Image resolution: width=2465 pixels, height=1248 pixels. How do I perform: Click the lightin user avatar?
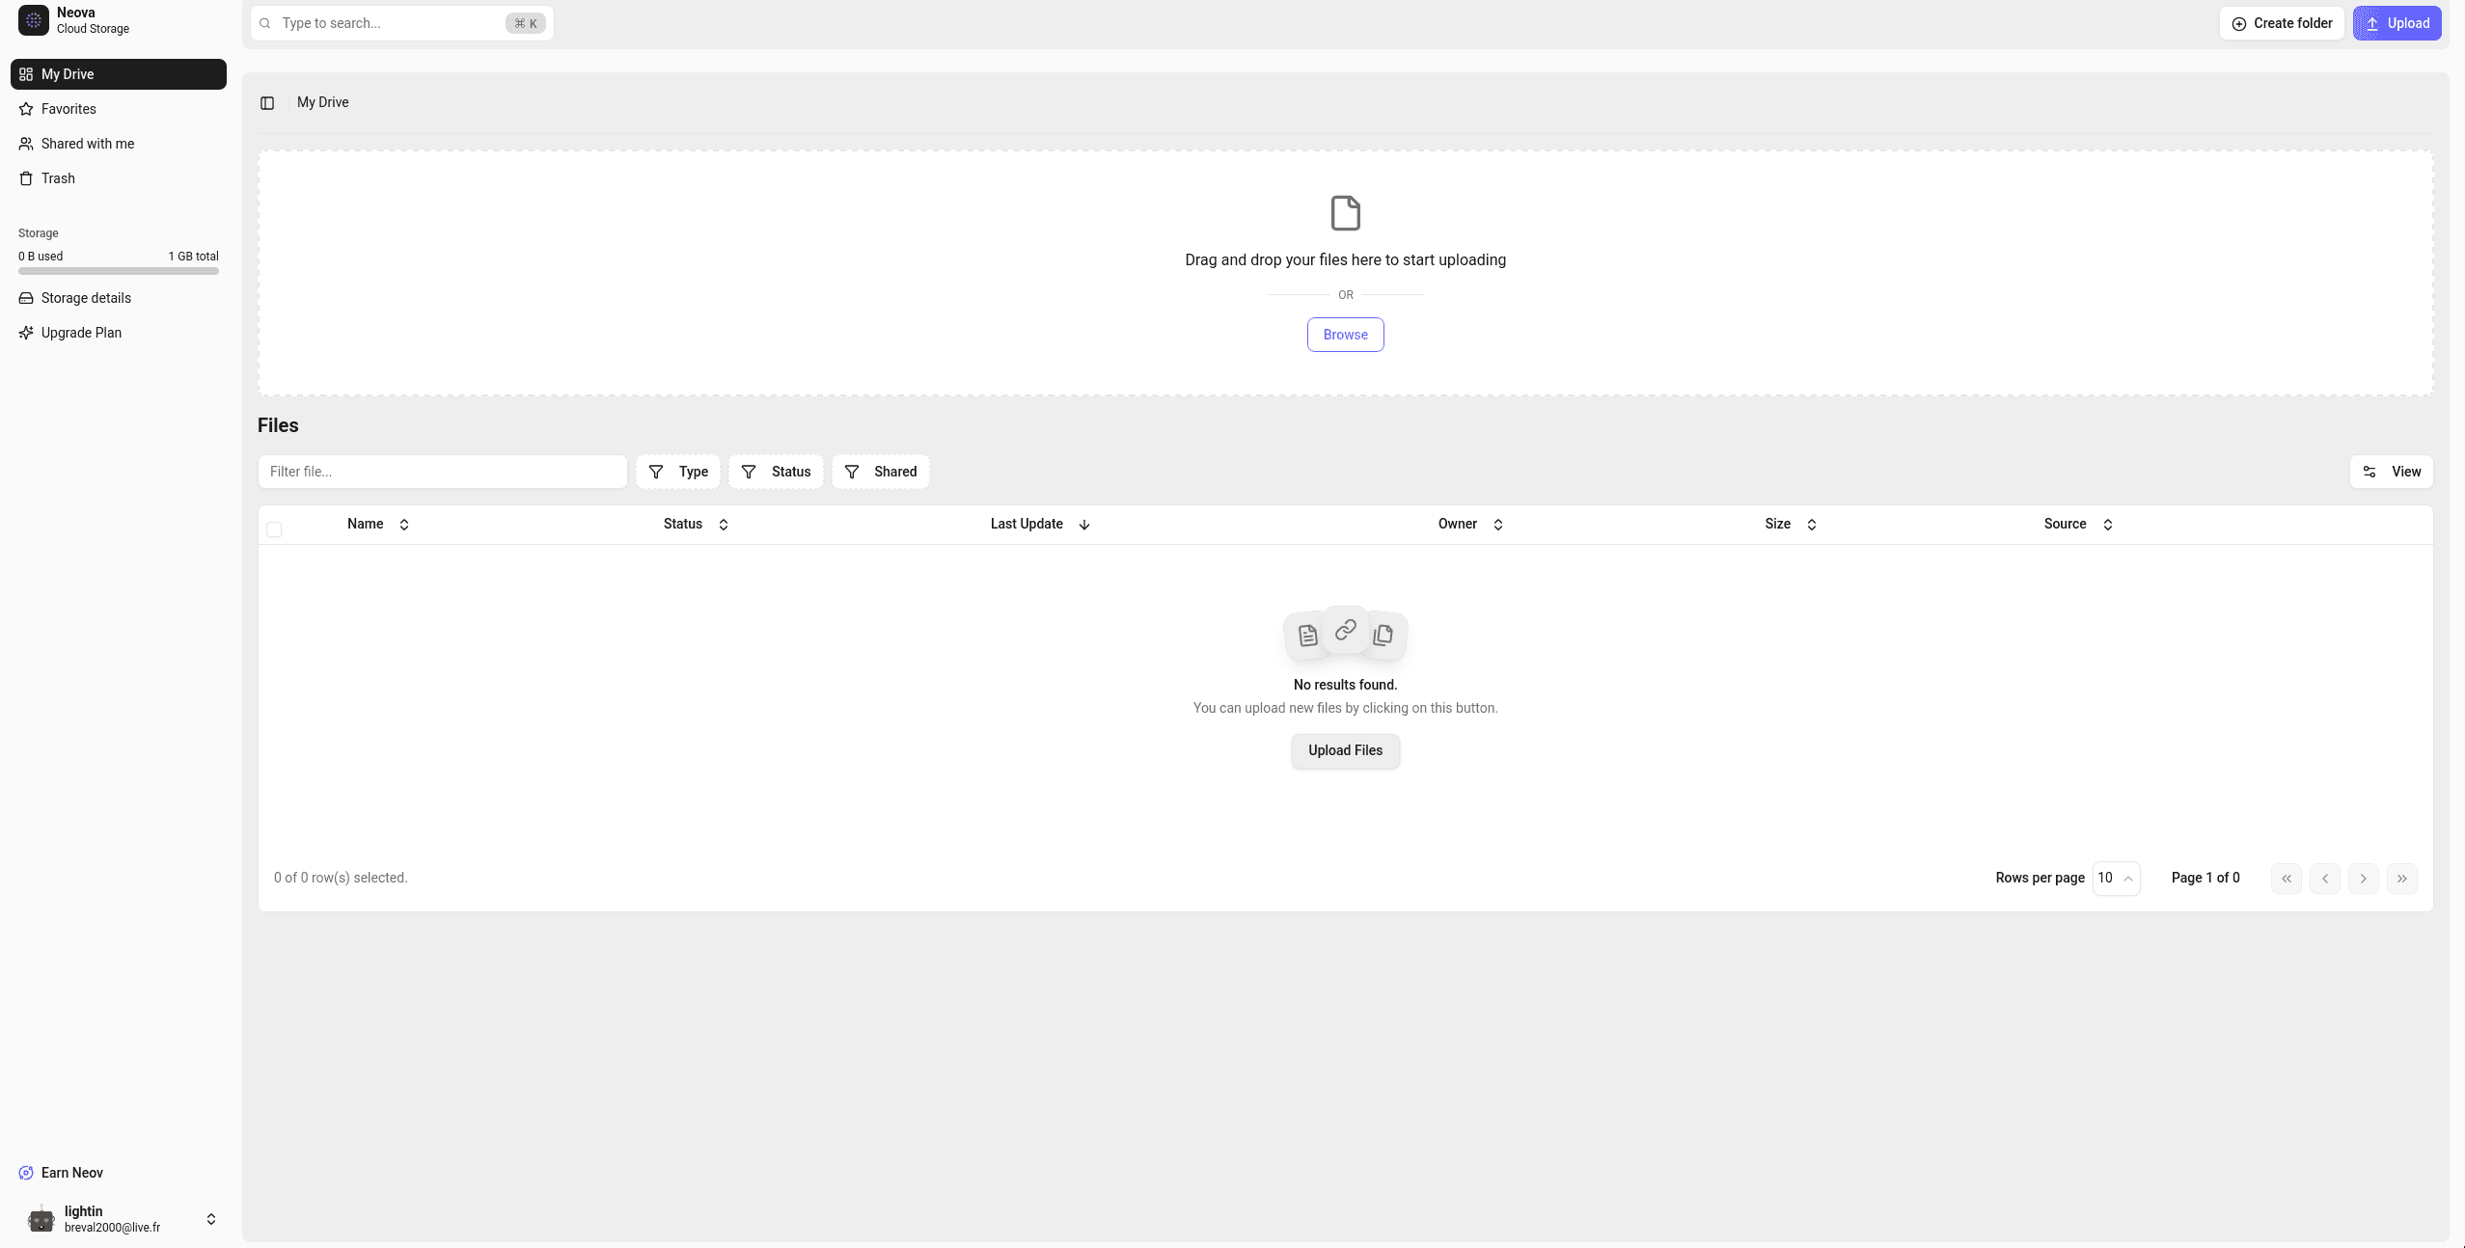pos(41,1219)
